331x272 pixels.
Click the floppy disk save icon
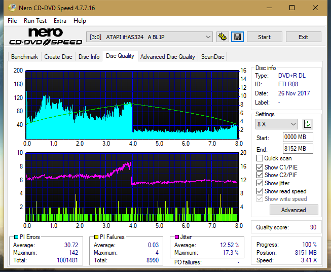[238, 37]
